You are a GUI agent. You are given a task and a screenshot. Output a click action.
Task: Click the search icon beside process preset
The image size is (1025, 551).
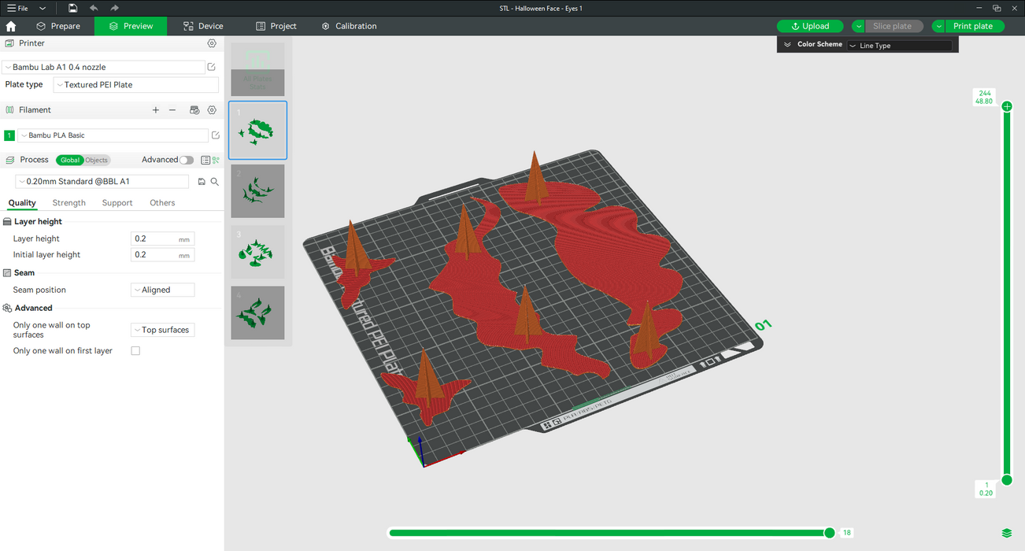214,182
